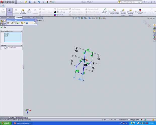The width and height of the screenshot is (156, 125).
Task: Click the panel splitter handle
Action: [x=23, y=67]
